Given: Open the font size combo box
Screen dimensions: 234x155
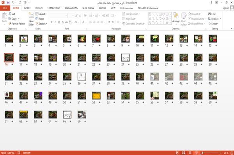Looking at the screenshot, I should (x=71, y=16).
